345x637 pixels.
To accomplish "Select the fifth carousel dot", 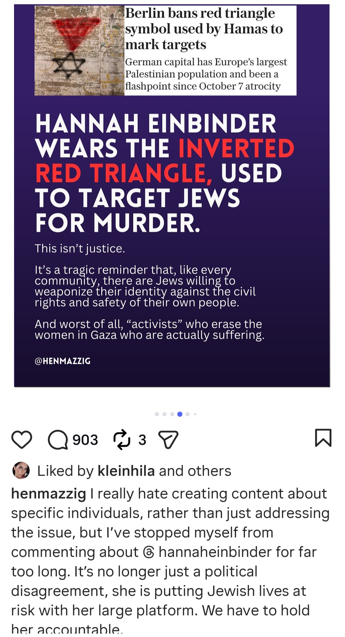I will point(188,414).
